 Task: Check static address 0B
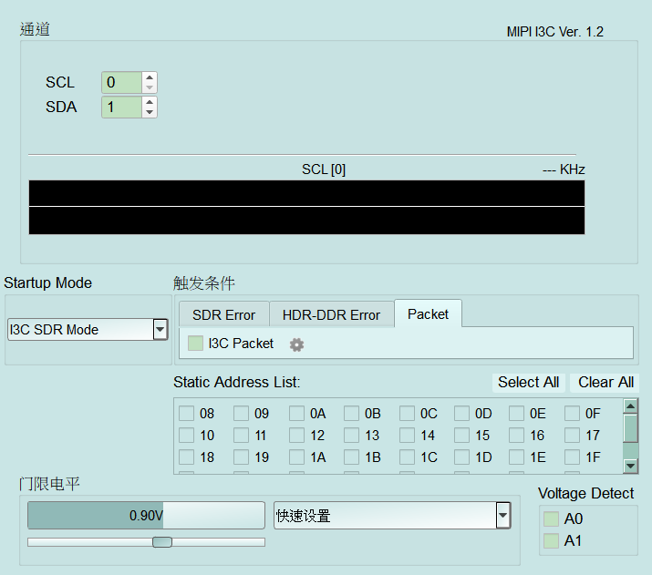click(351, 414)
